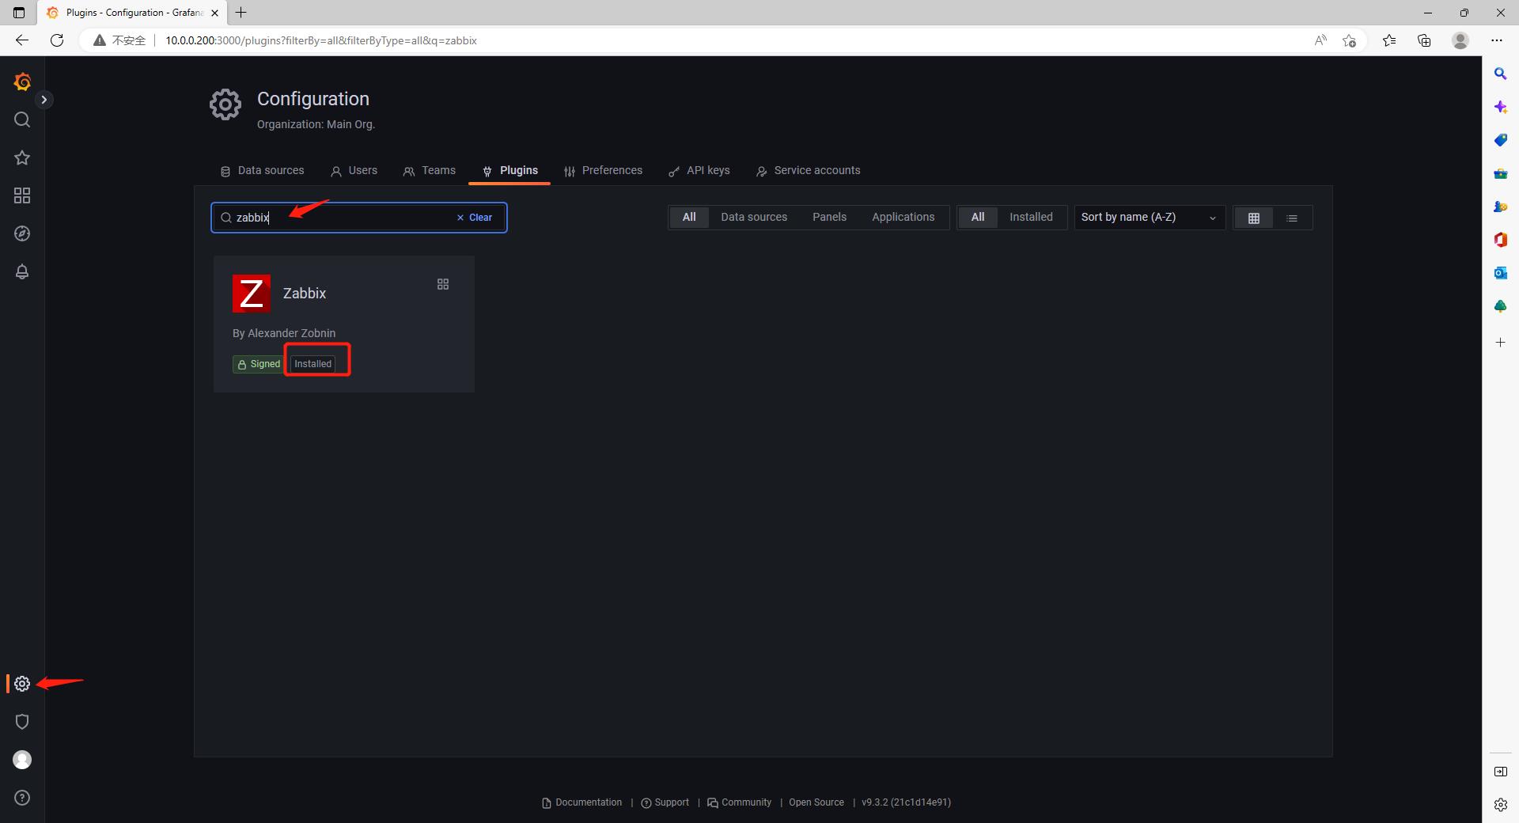Open the browser Settings and more menu
The height and width of the screenshot is (823, 1519).
click(1496, 40)
